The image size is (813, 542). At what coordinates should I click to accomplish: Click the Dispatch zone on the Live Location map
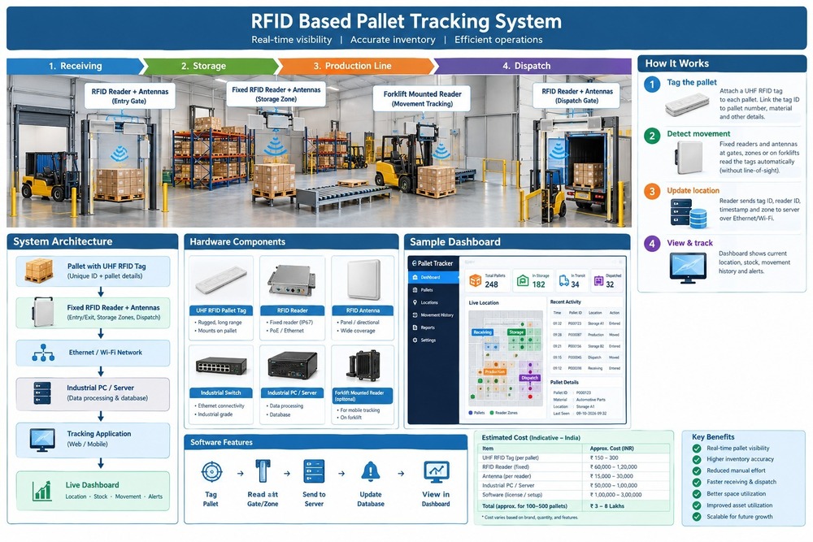pos(530,378)
